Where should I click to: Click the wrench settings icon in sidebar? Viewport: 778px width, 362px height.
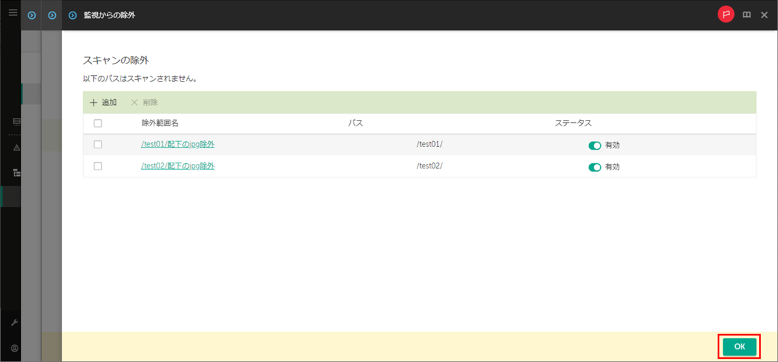click(14, 322)
